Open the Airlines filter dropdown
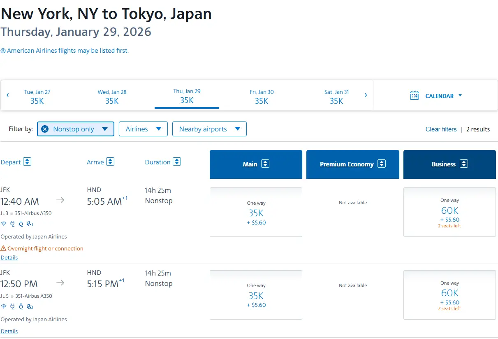 (143, 129)
